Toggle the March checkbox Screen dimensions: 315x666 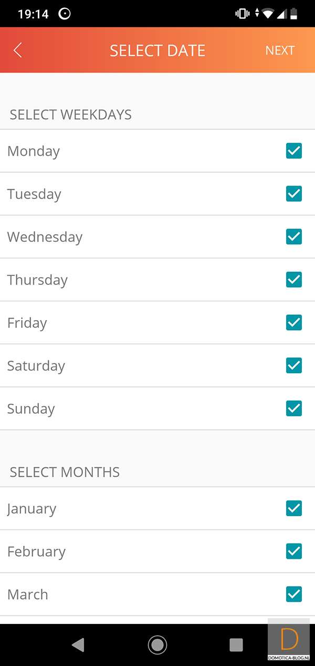(x=293, y=595)
